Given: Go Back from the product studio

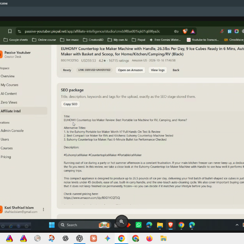Looking at the screenshot, I should tap(176, 70).
